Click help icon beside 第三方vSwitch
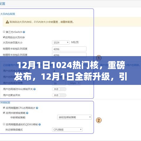The height and width of the screenshot is (141, 141). click(x=24, y=32)
